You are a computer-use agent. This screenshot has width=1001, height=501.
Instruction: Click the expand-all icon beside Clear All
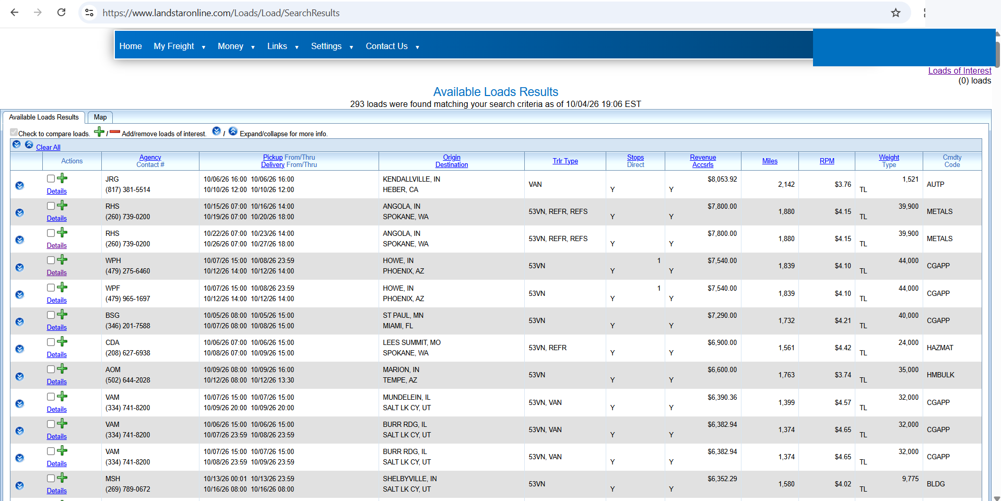tap(17, 145)
